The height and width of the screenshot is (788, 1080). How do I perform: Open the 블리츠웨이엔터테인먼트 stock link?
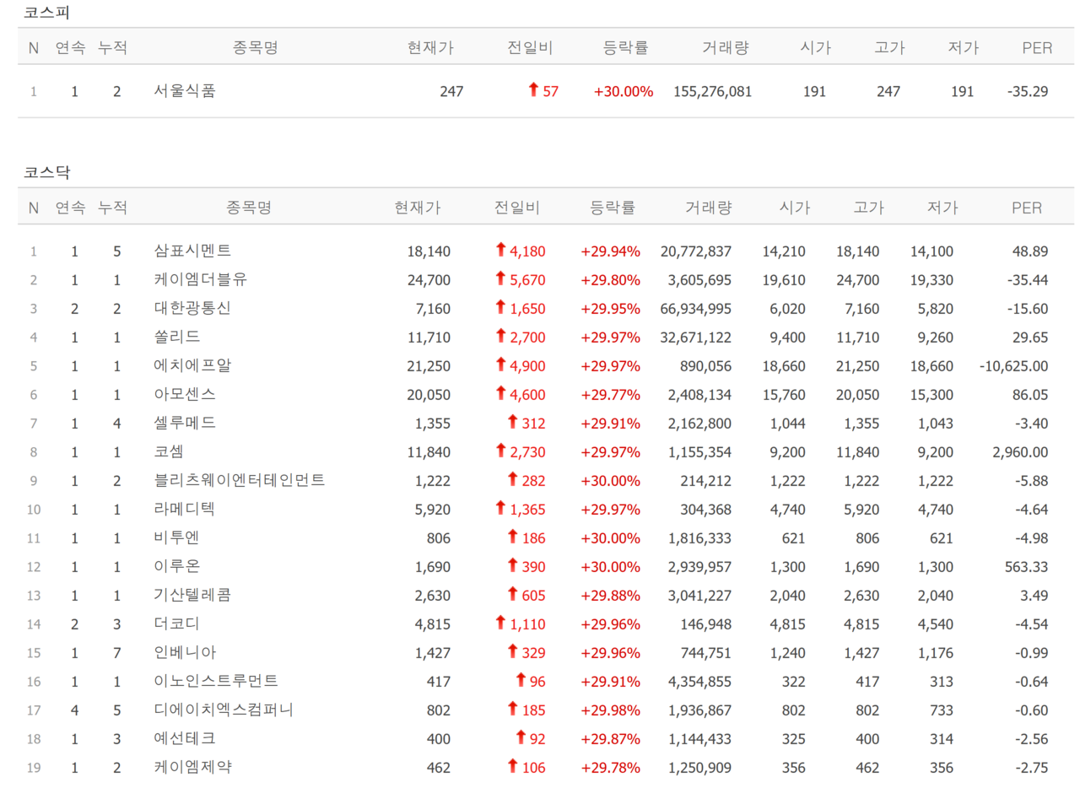point(240,480)
